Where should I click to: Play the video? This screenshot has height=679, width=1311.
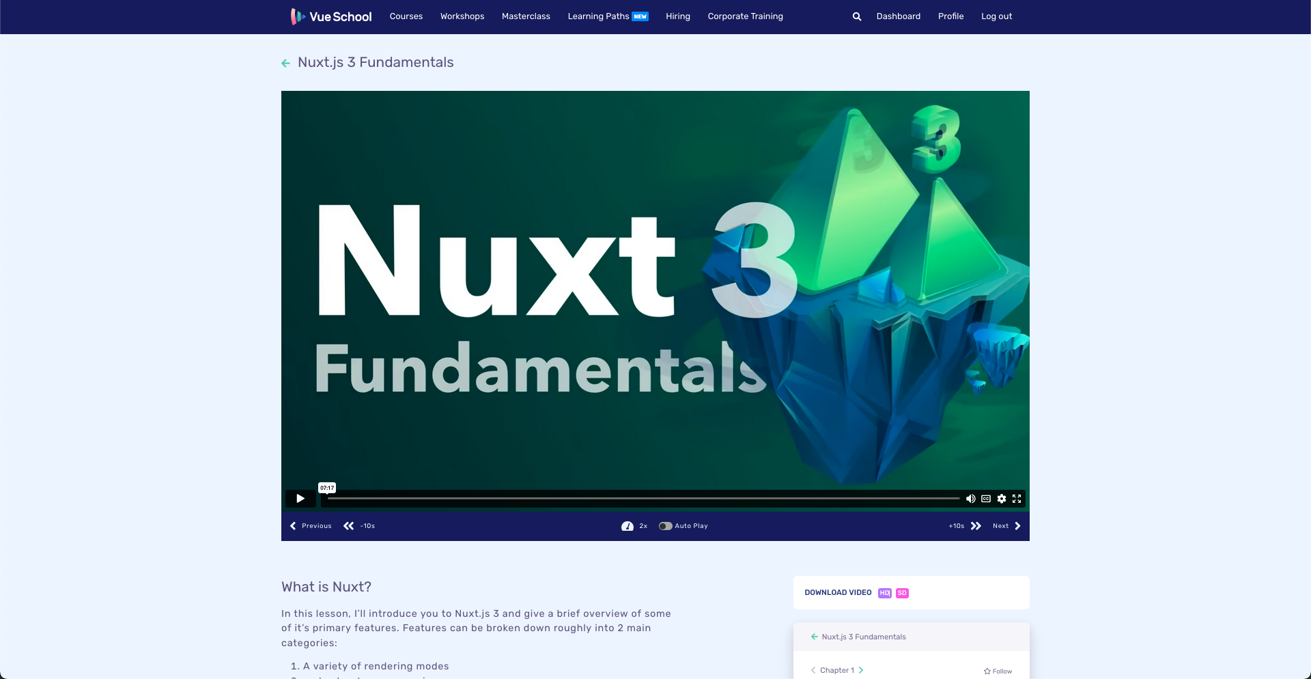[x=300, y=499]
